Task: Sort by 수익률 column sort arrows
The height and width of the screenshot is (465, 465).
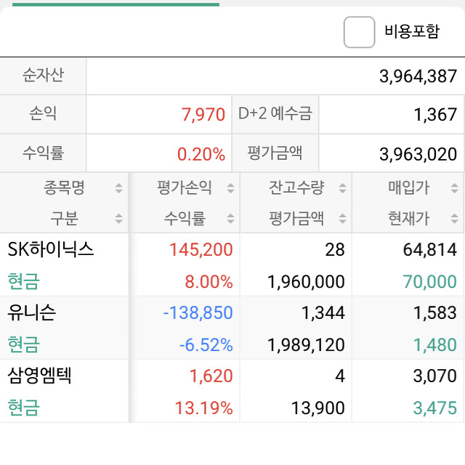Action: [x=230, y=218]
